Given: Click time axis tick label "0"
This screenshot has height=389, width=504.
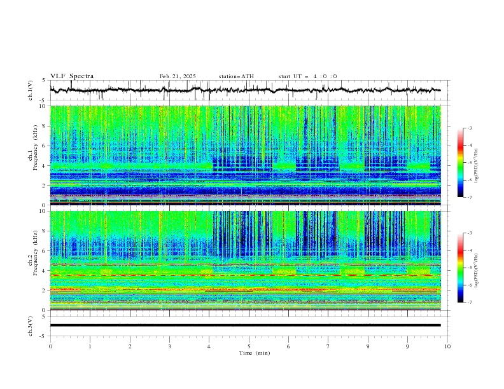Looking at the screenshot, I should click(x=50, y=346).
